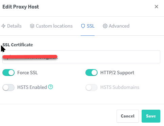Click the Cancel button
Viewport: 164px width, 126px height.
[128, 116]
